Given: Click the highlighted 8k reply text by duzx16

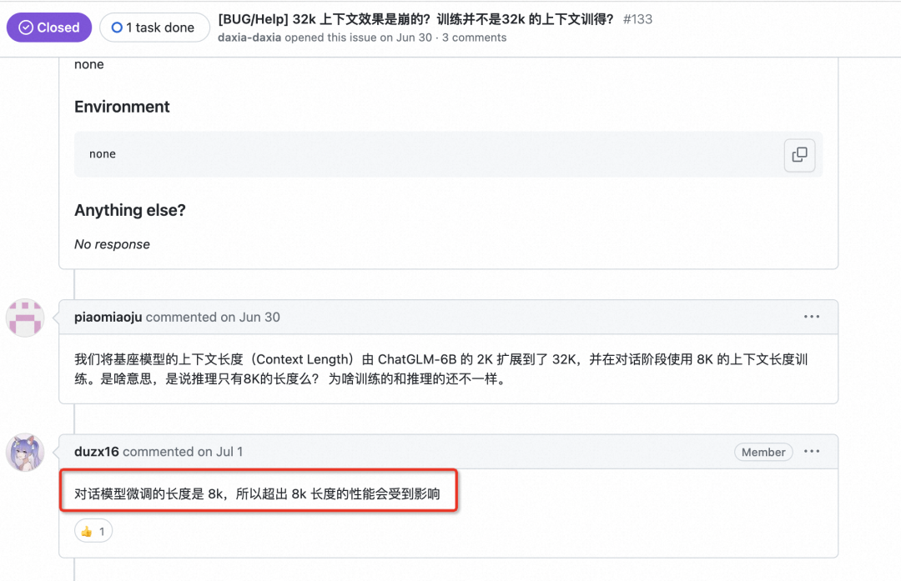Looking at the screenshot, I should pyautogui.click(x=258, y=493).
